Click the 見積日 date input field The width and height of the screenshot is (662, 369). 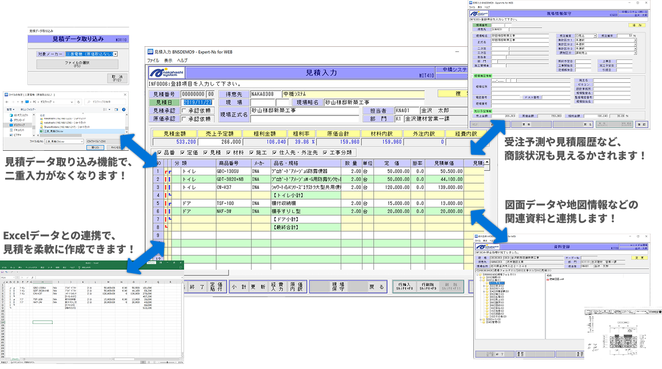198,103
